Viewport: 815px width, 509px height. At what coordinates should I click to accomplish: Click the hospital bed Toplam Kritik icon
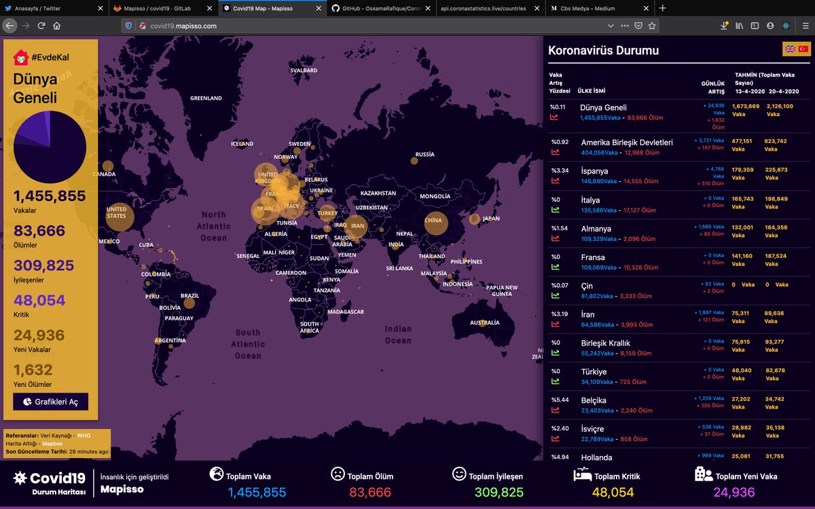point(582,474)
